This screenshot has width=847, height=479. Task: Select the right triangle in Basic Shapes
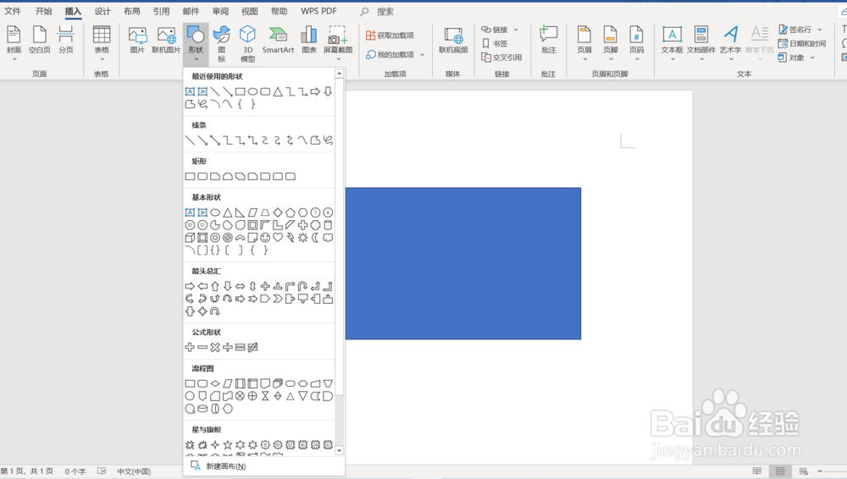coord(240,212)
